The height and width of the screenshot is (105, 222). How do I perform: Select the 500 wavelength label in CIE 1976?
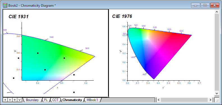125,34
